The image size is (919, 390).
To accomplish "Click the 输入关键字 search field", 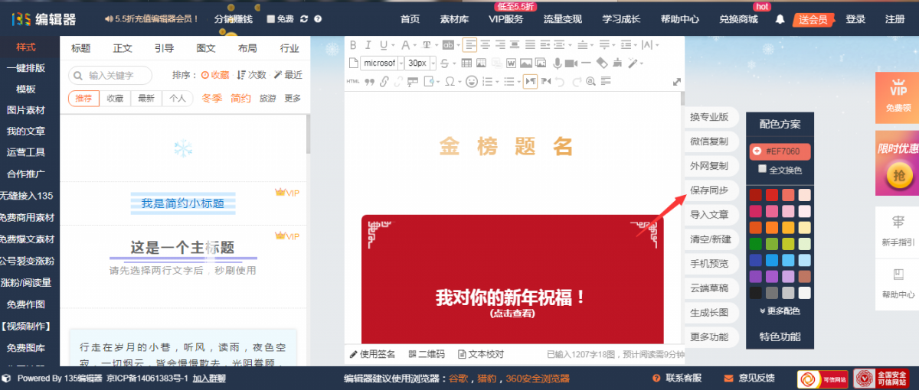I will 116,75.
